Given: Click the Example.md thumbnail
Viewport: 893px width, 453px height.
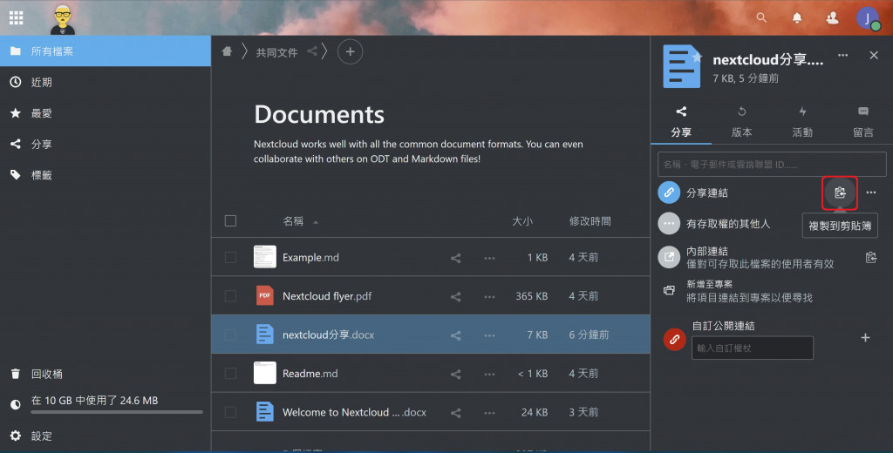Looking at the screenshot, I should [265, 257].
